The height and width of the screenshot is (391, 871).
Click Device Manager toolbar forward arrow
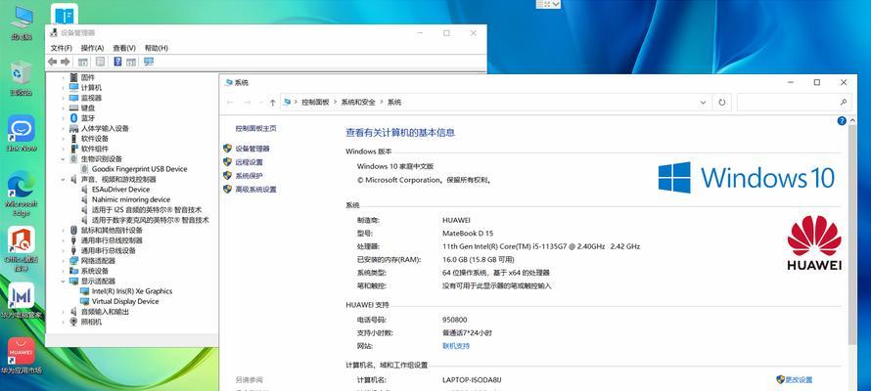tap(65, 62)
